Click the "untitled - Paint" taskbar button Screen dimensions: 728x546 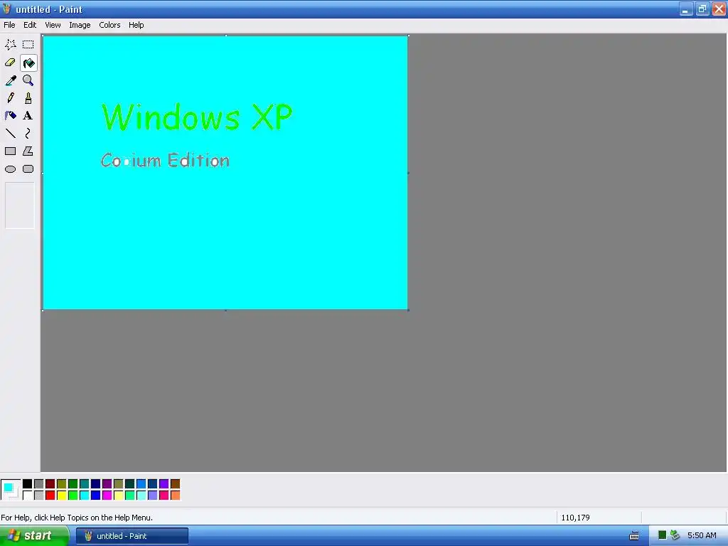[132, 536]
